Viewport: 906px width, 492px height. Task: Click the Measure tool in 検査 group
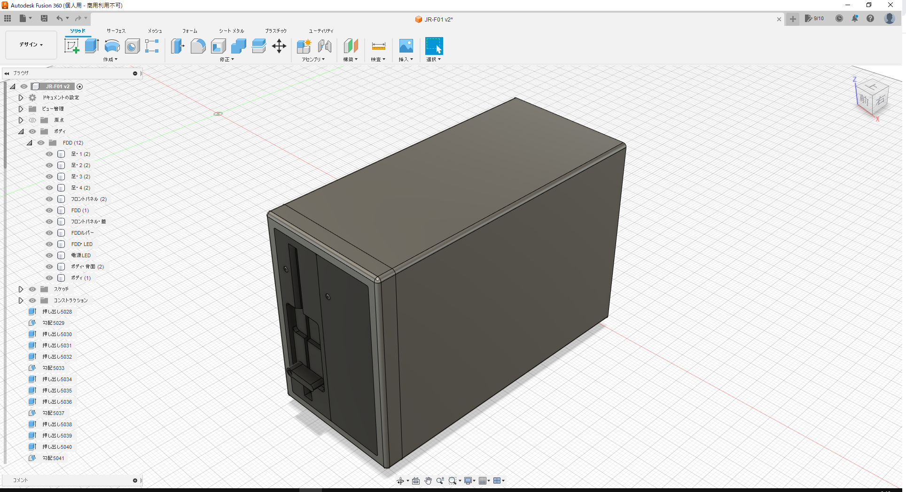(x=378, y=46)
